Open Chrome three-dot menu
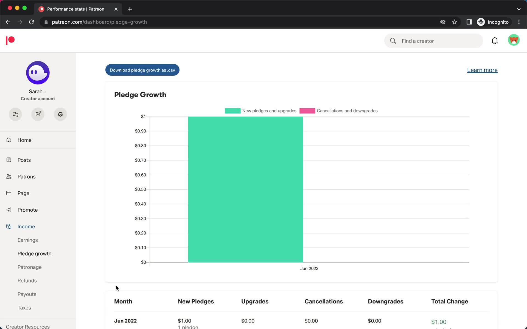Image resolution: width=527 pixels, height=329 pixels. [x=519, y=22]
